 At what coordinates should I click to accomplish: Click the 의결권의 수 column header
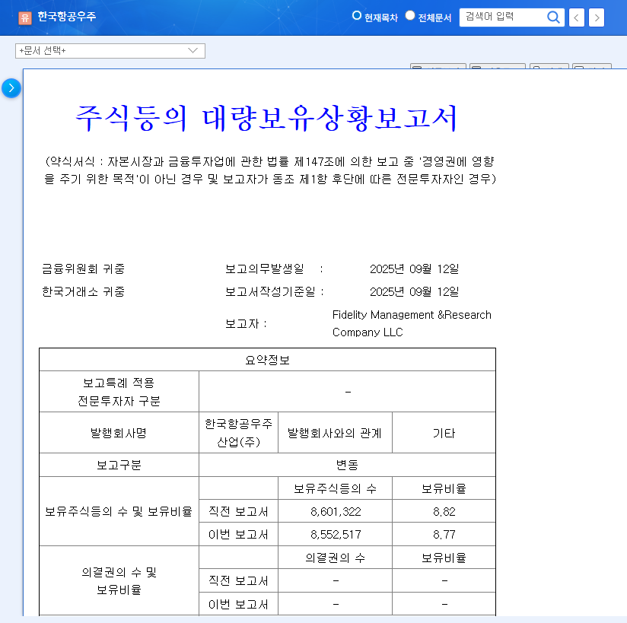pos(335,558)
